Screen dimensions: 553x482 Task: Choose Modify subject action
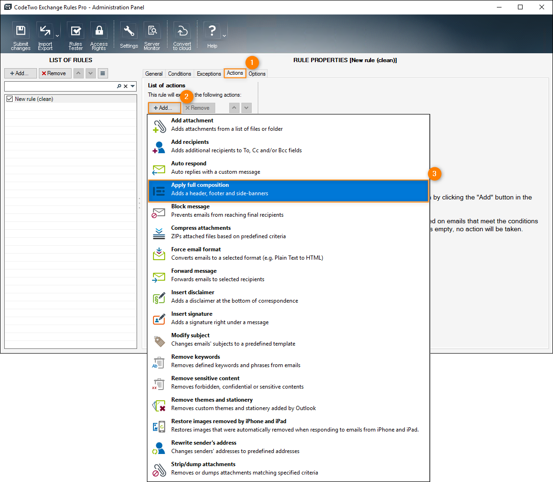pos(288,340)
